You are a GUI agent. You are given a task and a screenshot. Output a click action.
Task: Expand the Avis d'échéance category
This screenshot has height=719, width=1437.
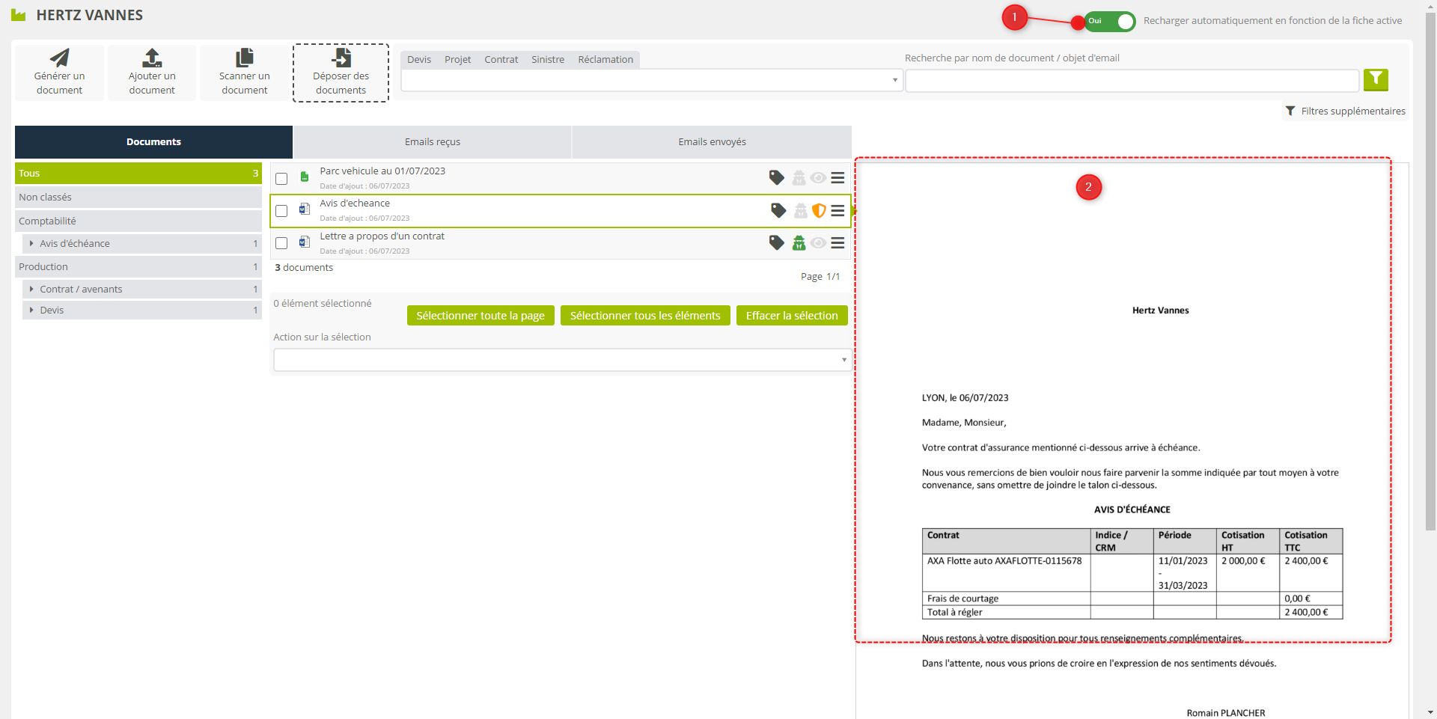click(x=31, y=243)
